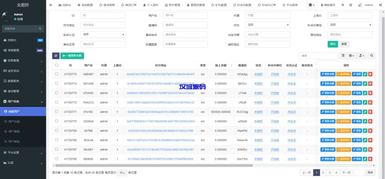The width and height of the screenshot is (385, 179).
Task: Click the horizontal scrollbar under the table
Action: tap(188, 165)
